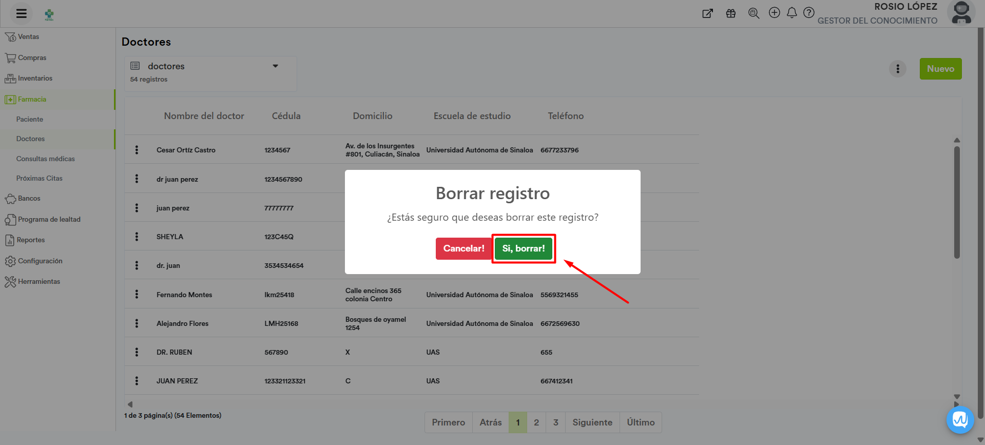
Task: Click the notifications bell icon
Action: 791,13
